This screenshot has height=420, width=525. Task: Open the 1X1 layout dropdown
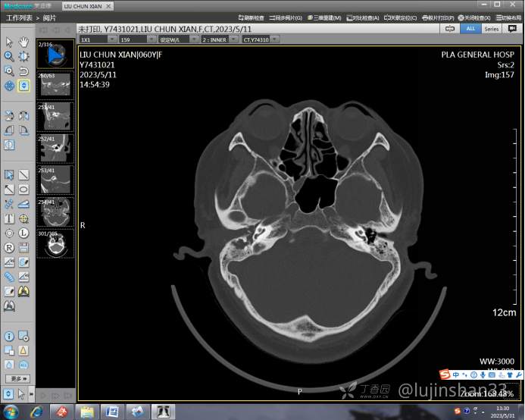(96, 39)
